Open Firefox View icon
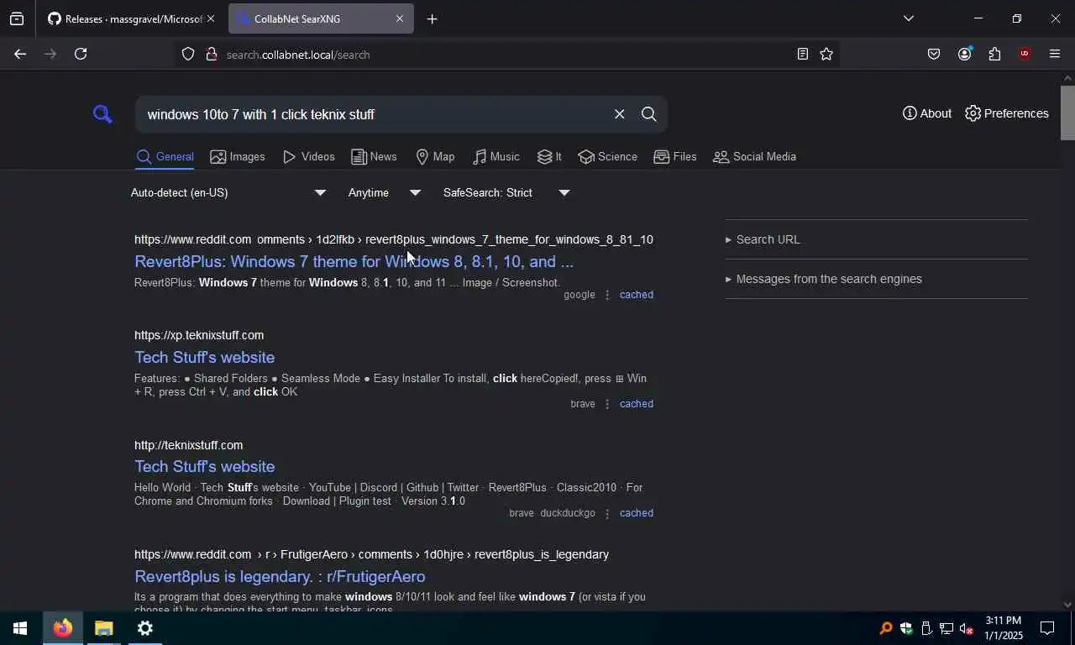 click(x=17, y=18)
